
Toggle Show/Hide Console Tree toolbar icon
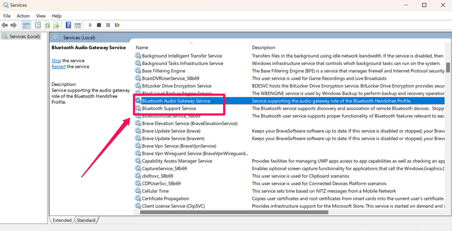click(27, 25)
